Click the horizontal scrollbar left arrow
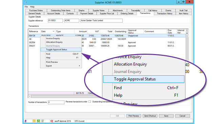 coord(29,96)
